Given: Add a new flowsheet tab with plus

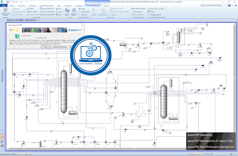Looking at the screenshot, I should pos(39,20).
